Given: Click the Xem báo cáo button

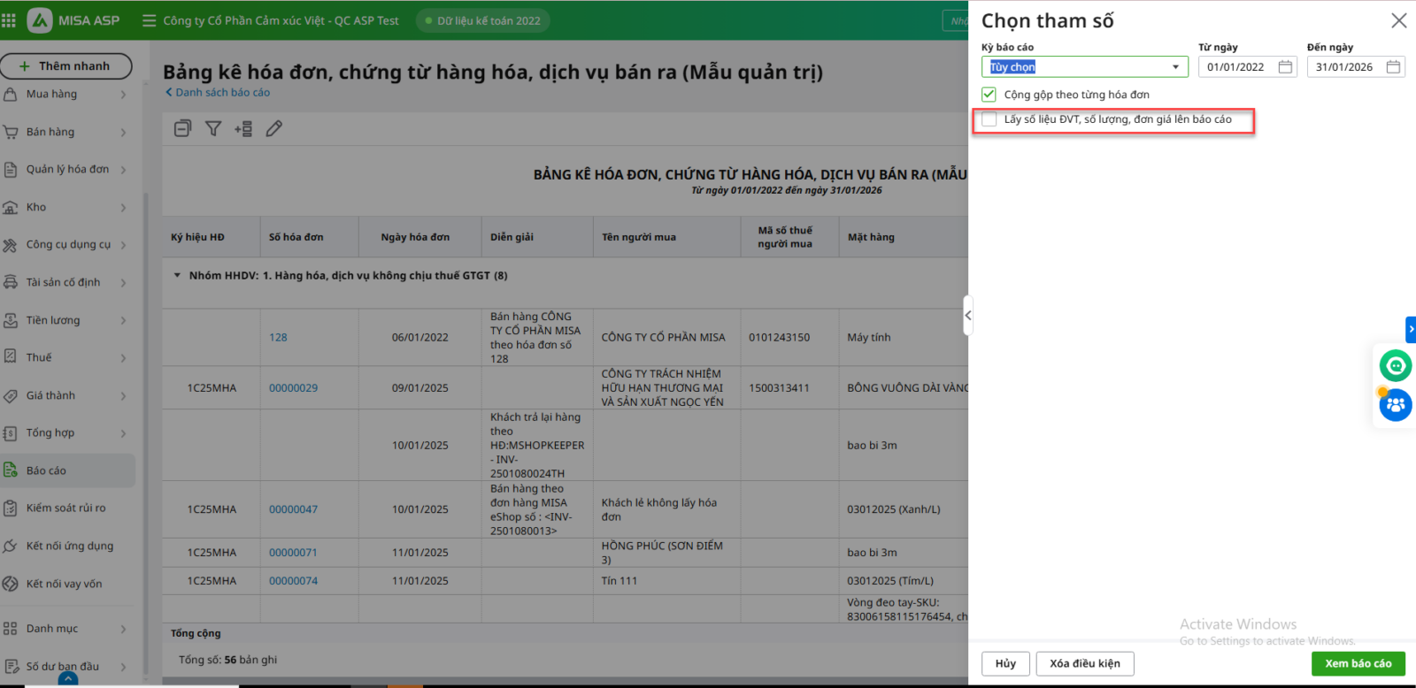Looking at the screenshot, I should (1358, 663).
